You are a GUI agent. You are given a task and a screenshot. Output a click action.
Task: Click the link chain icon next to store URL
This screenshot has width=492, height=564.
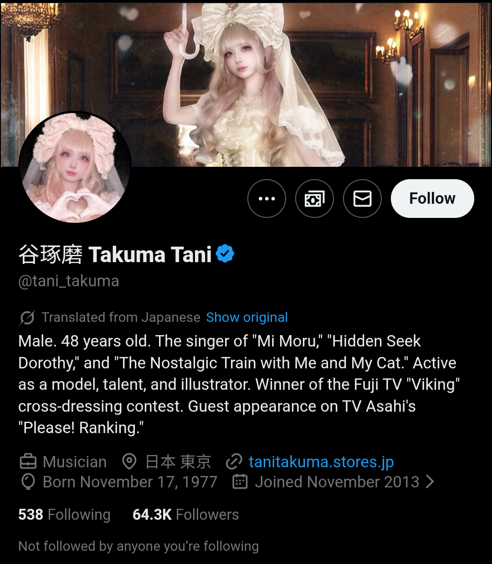234,462
